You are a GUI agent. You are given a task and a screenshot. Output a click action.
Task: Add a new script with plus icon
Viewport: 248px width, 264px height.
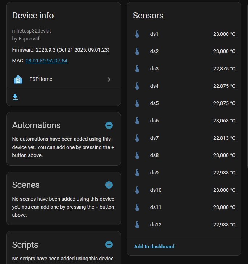click(x=109, y=244)
